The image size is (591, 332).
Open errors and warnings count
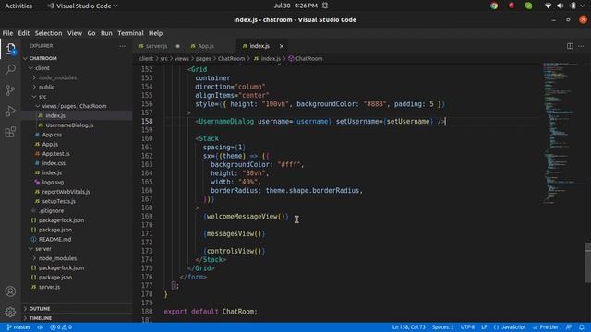[x=61, y=327]
